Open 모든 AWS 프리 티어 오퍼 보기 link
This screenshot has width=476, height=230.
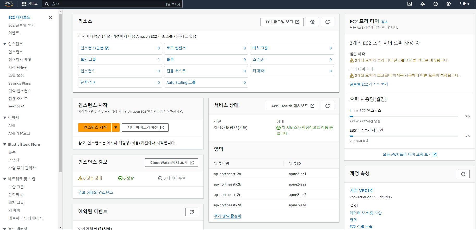[410, 154]
